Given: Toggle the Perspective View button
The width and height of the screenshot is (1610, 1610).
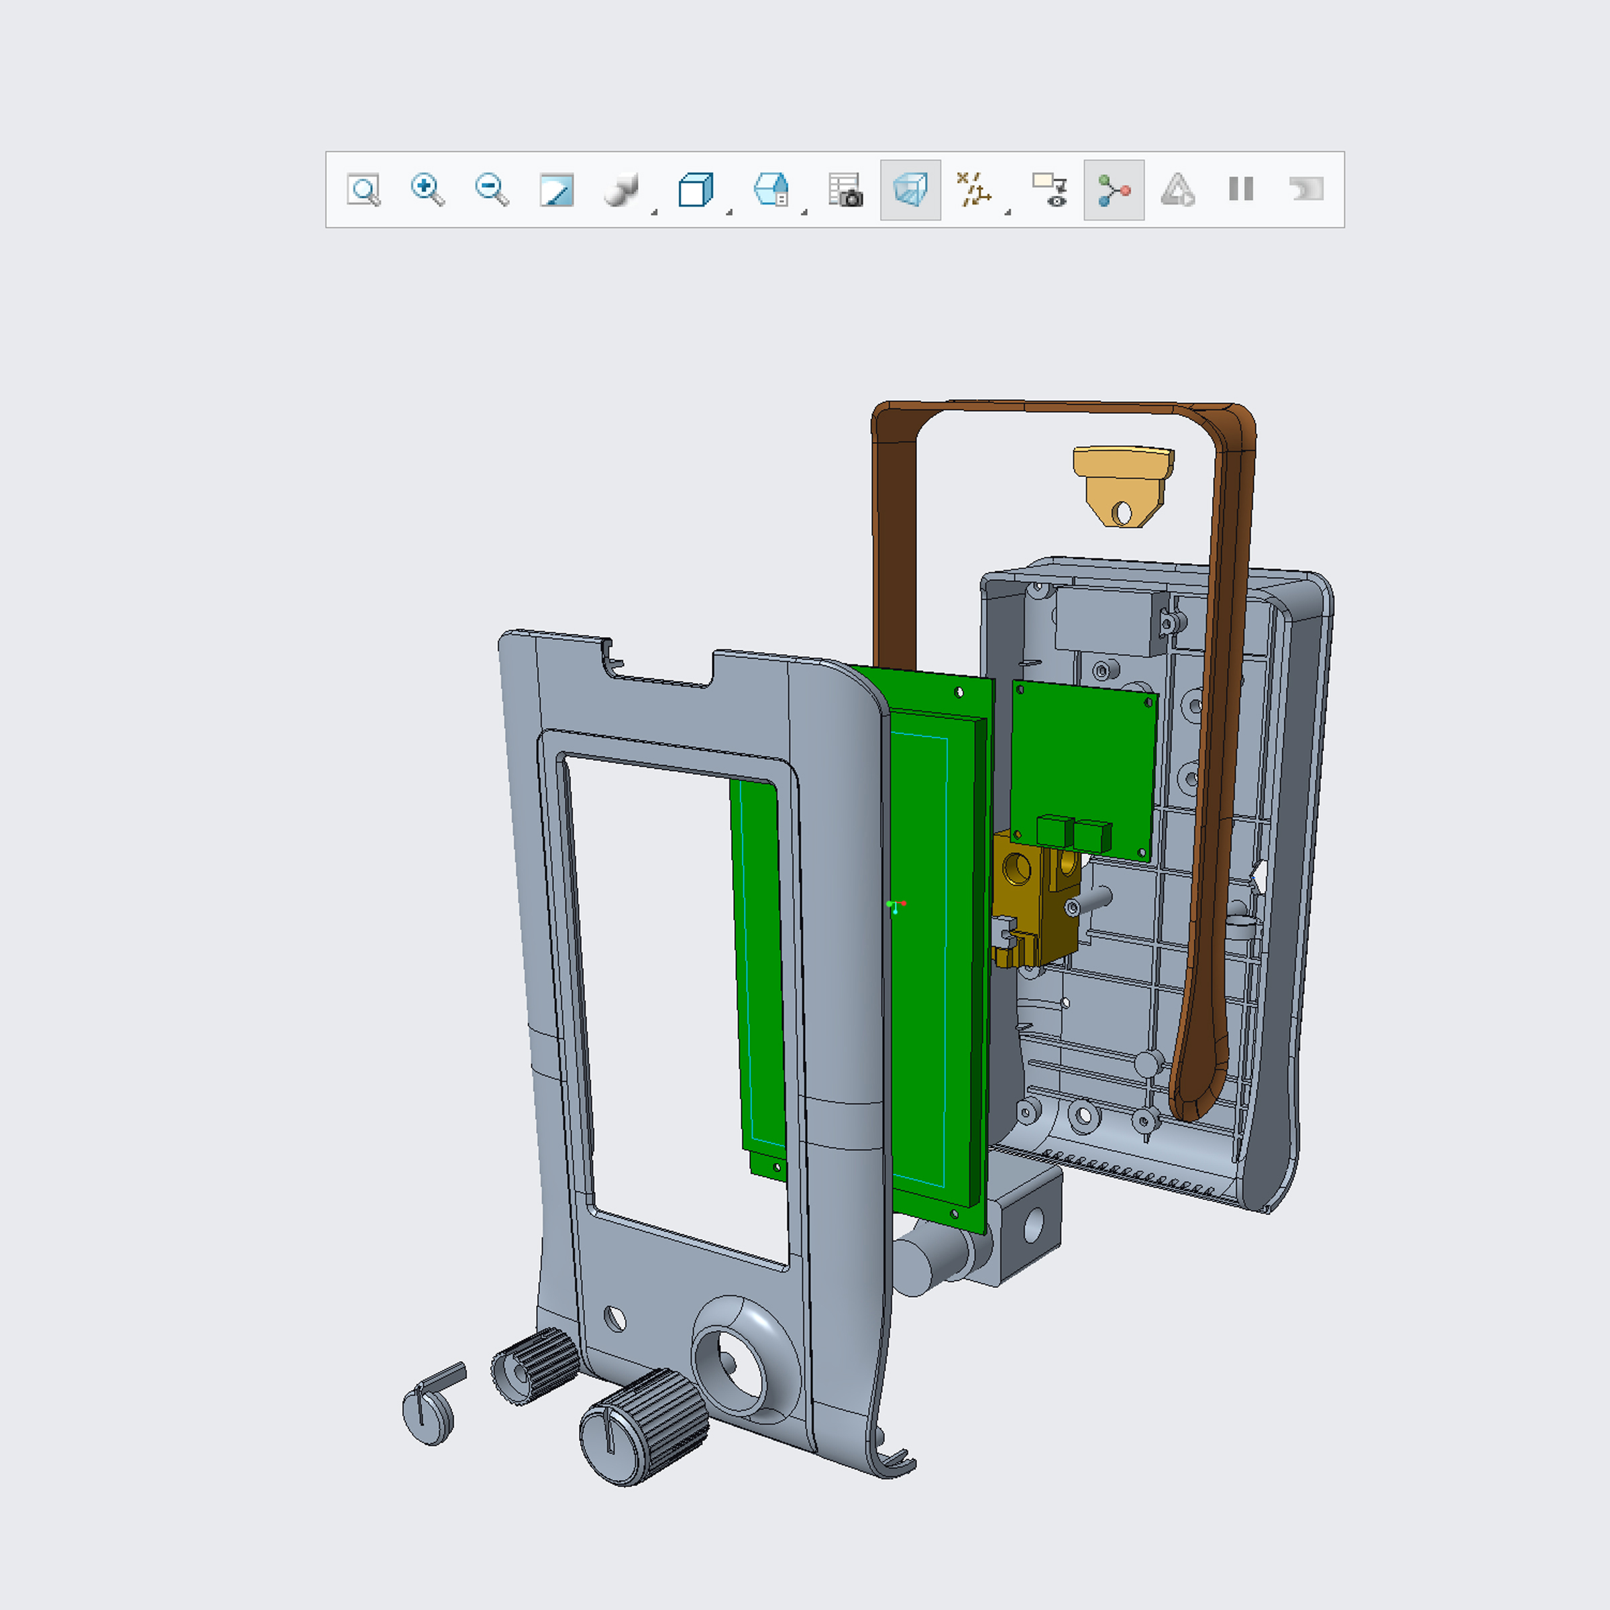Looking at the screenshot, I should click(x=910, y=190).
